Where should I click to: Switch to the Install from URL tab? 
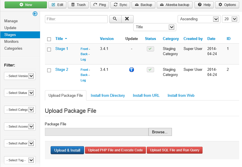click(x=146, y=96)
